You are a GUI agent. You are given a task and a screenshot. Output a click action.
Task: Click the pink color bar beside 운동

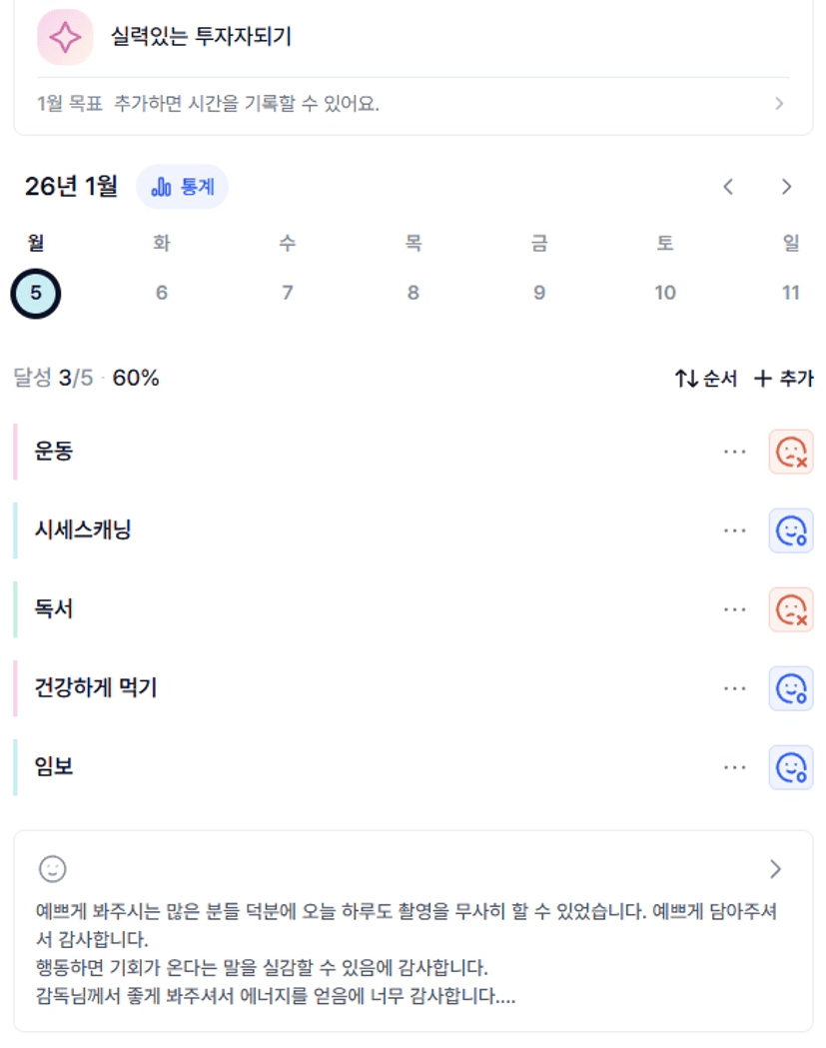(16, 452)
